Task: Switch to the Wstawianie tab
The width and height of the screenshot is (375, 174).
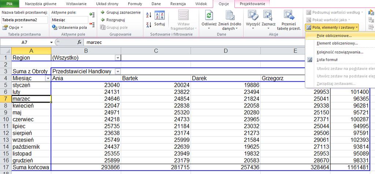Action: pyautogui.click(x=76, y=4)
